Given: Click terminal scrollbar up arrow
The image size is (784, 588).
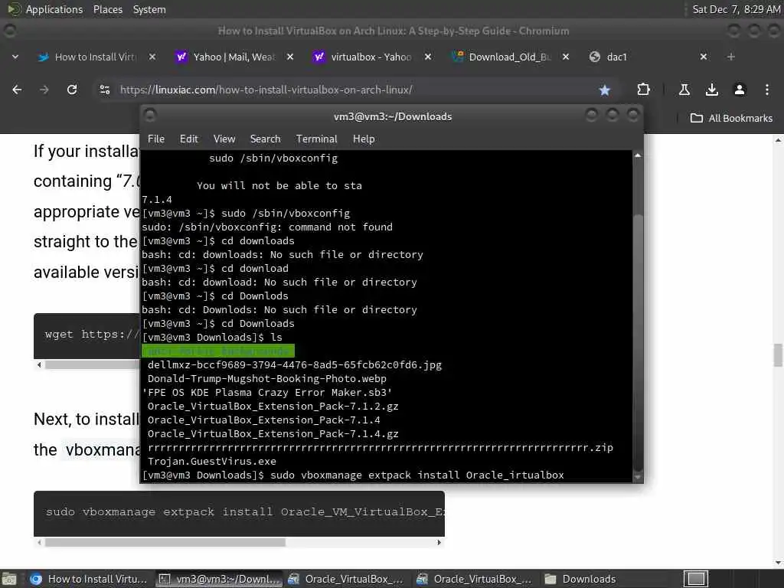Looking at the screenshot, I should [x=638, y=155].
